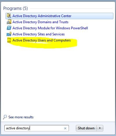The image size is (116, 136).
Task: Clear the search box with the X
Action: (x=65, y=128)
